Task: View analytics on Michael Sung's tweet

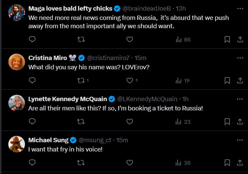Action: (x=183, y=163)
